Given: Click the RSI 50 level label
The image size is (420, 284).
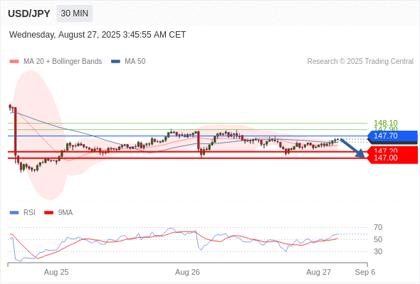Looking at the screenshot, I should 378,240.
